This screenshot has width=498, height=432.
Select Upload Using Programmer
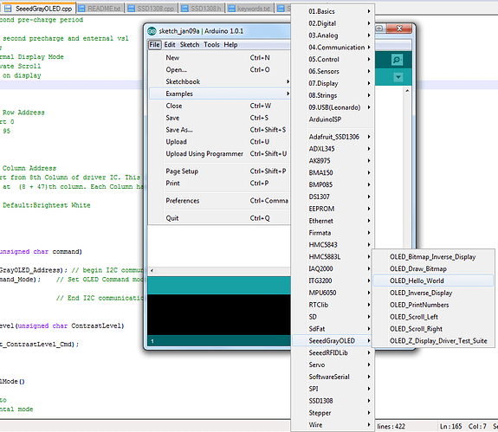click(x=220, y=154)
